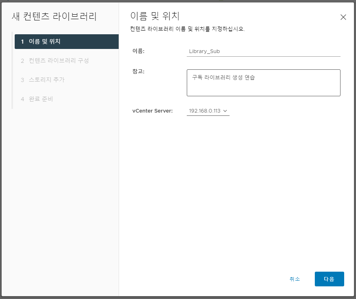356x299 pixels.
Task: Click the vCenter Server: label
Action: tap(153, 111)
